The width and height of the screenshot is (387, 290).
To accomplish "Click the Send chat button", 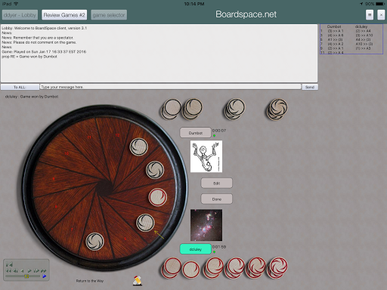I will pyautogui.click(x=310, y=87).
